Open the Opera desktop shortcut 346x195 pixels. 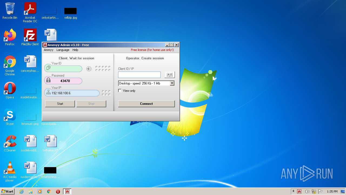click(x=10, y=90)
